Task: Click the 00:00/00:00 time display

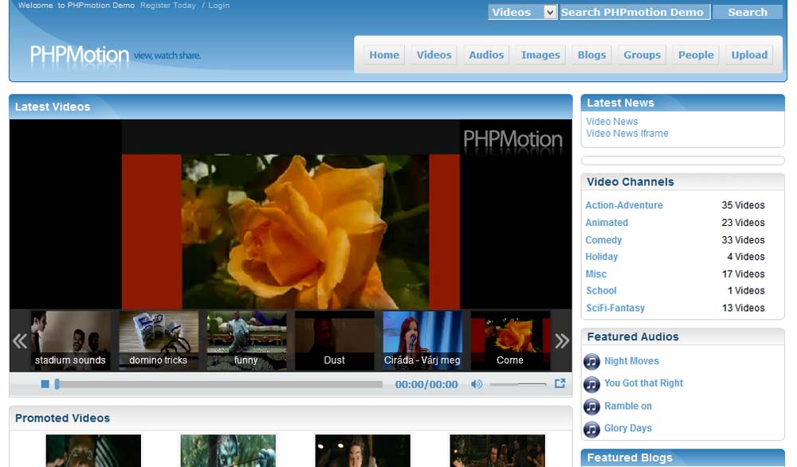Action: [x=426, y=385]
